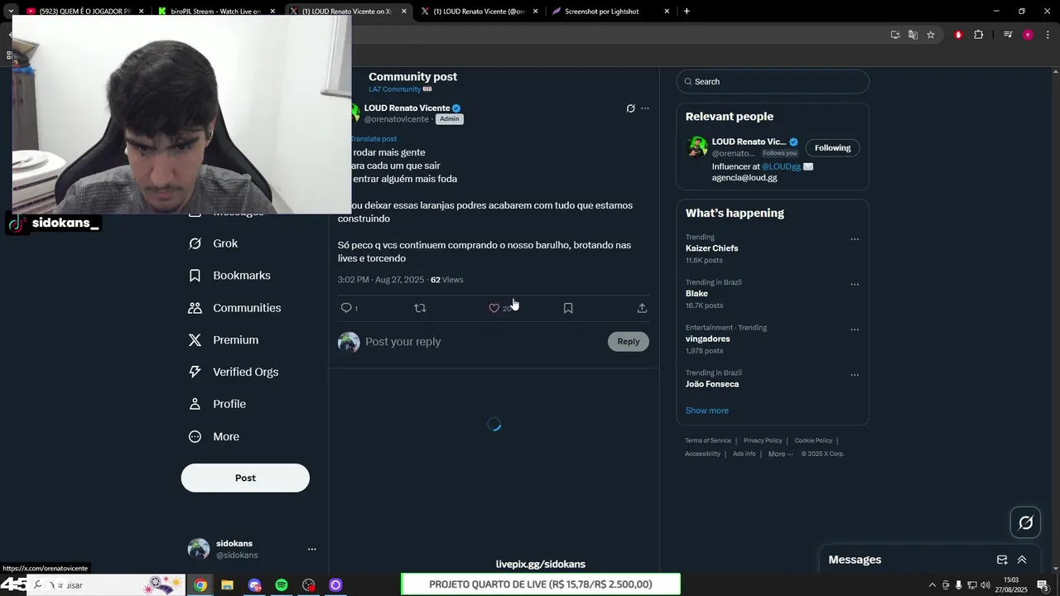Open the post's three-dot options menu
The image size is (1060, 596).
pos(645,108)
